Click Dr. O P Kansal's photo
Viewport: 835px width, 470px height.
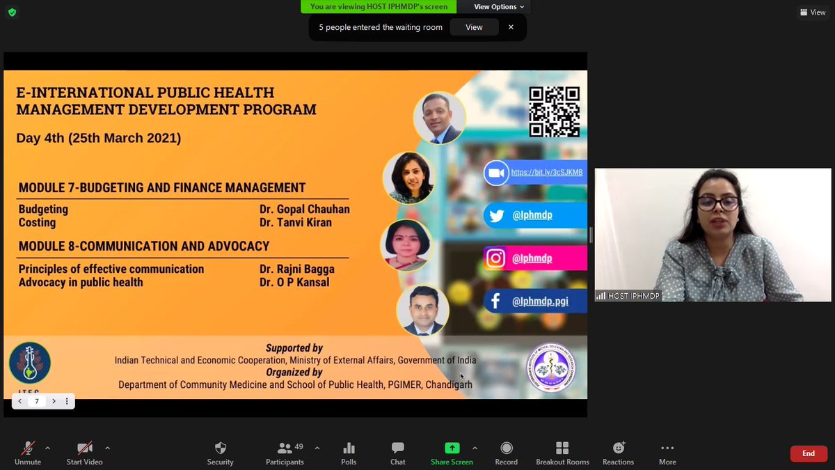422,311
